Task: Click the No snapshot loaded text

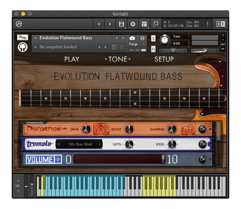Action: pyautogui.click(x=58, y=47)
